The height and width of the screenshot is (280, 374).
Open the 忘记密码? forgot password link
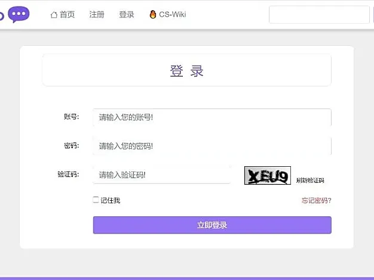tap(316, 200)
